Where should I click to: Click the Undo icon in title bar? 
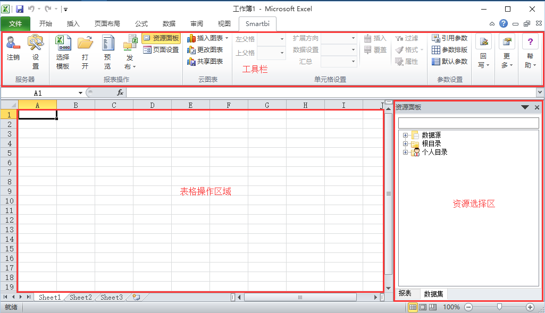click(x=31, y=9)
